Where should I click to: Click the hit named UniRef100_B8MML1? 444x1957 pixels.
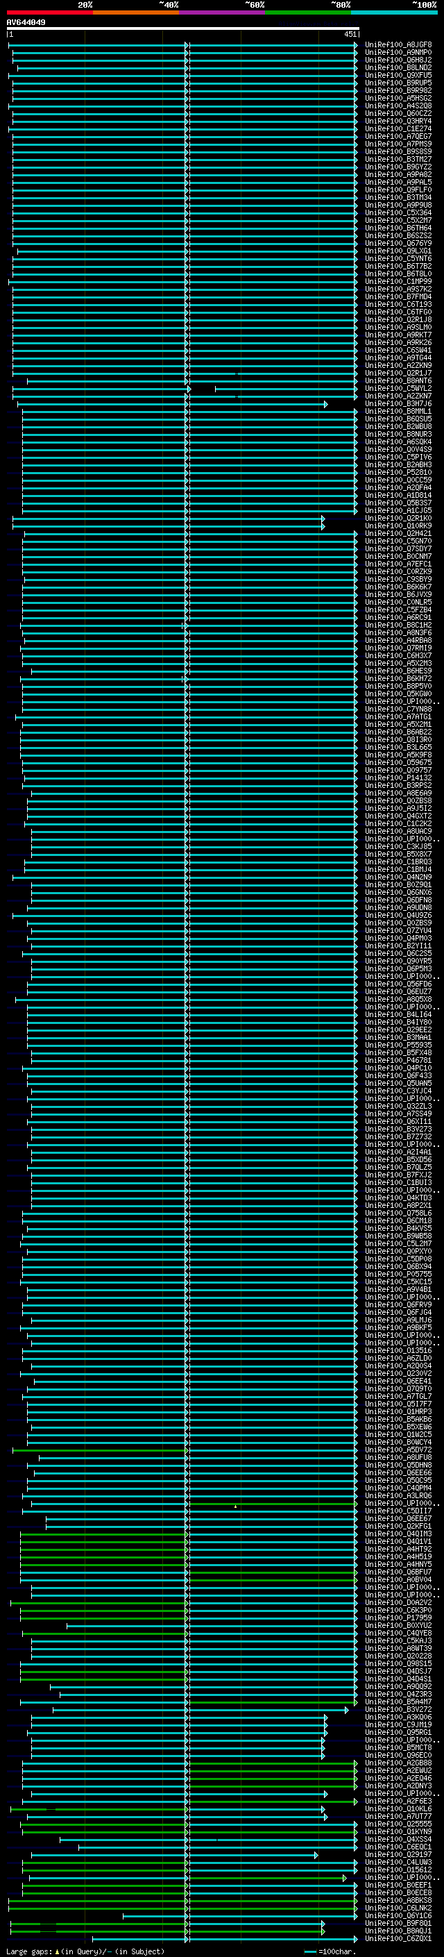pyautogui.click(x=398, y=411)
